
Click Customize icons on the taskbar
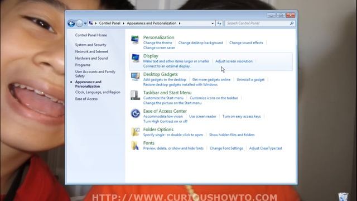[214, 98]
